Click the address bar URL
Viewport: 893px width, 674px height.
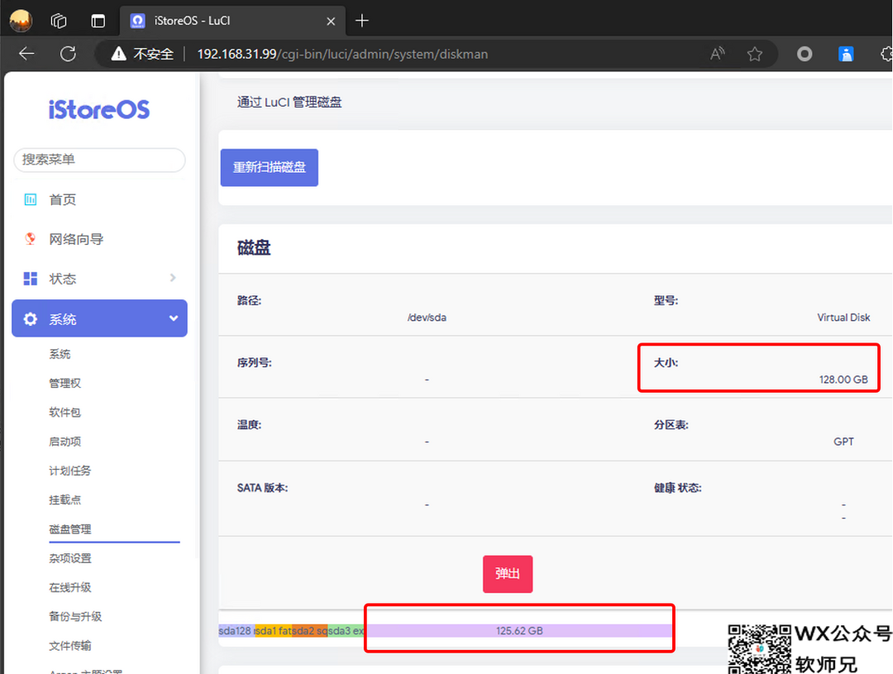(x=342, y=54)
